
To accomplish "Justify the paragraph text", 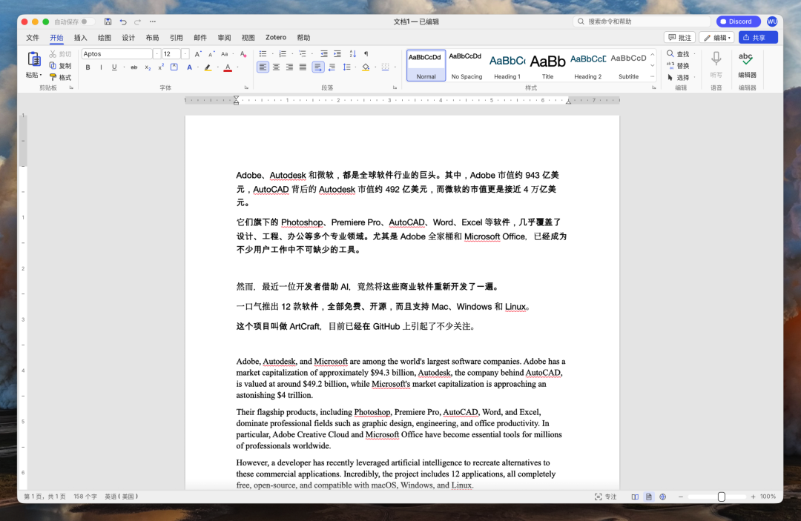I will pyautogui.click(x=303, y=67).
